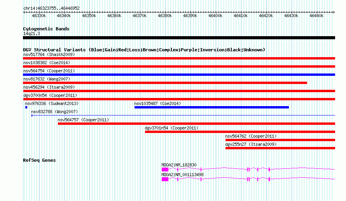
Task: Click the 46390k ruler tick label
Action: 190,16
